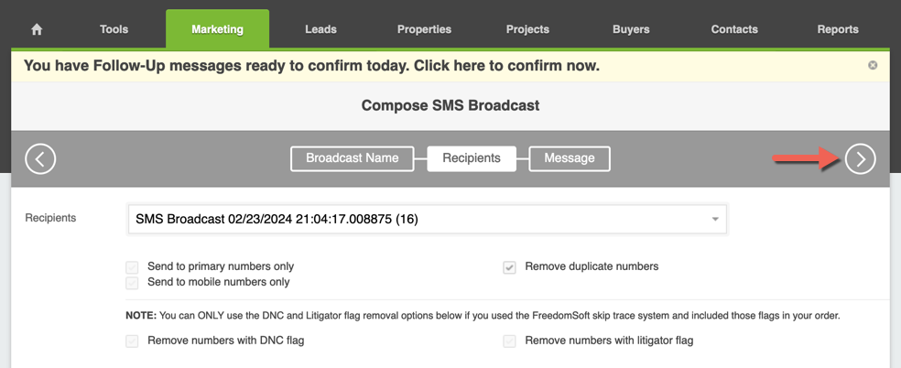The width and height of the screenshot is (901, 368).
Task: Click the next step arrow circle
Action: tap(860, 159)
